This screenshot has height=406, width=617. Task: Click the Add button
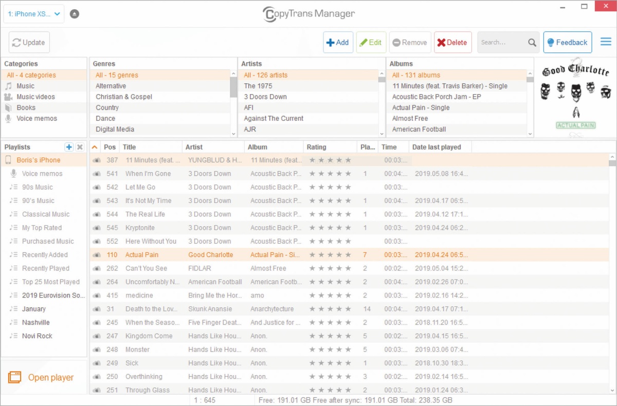tap(338, 43)
